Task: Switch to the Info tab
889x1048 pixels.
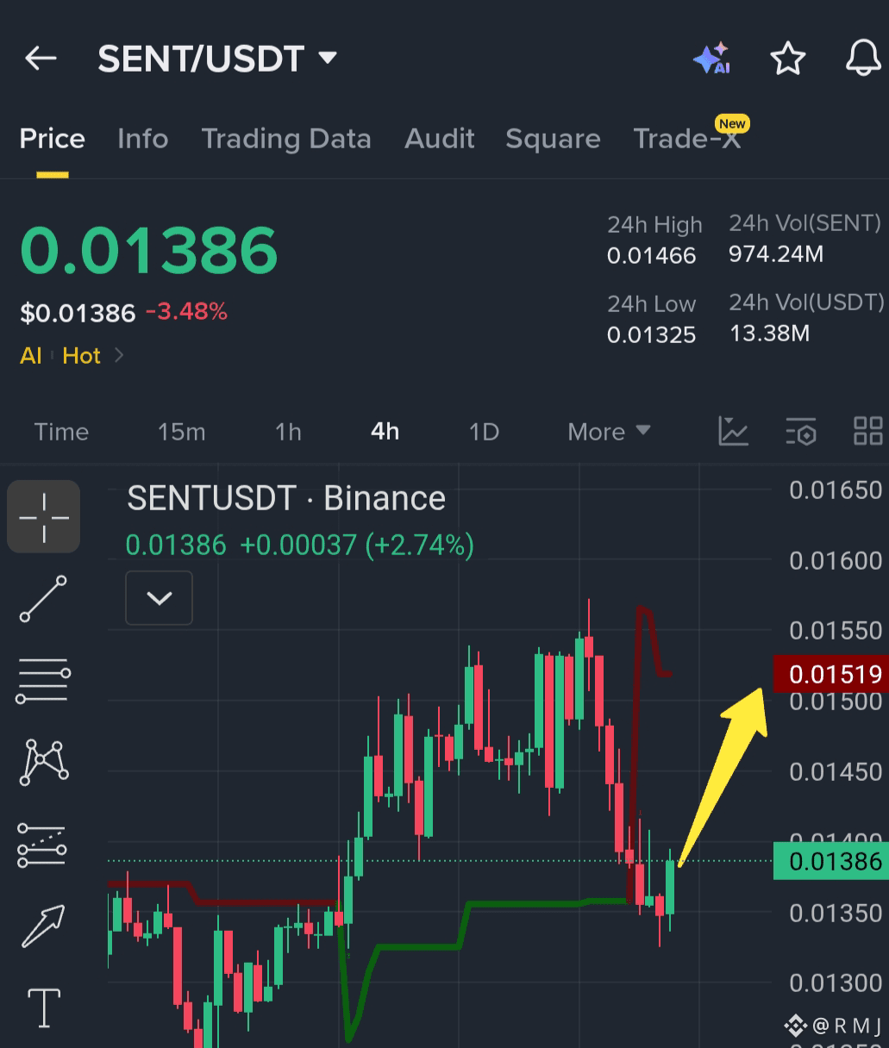Action: (x=143, y=139)
